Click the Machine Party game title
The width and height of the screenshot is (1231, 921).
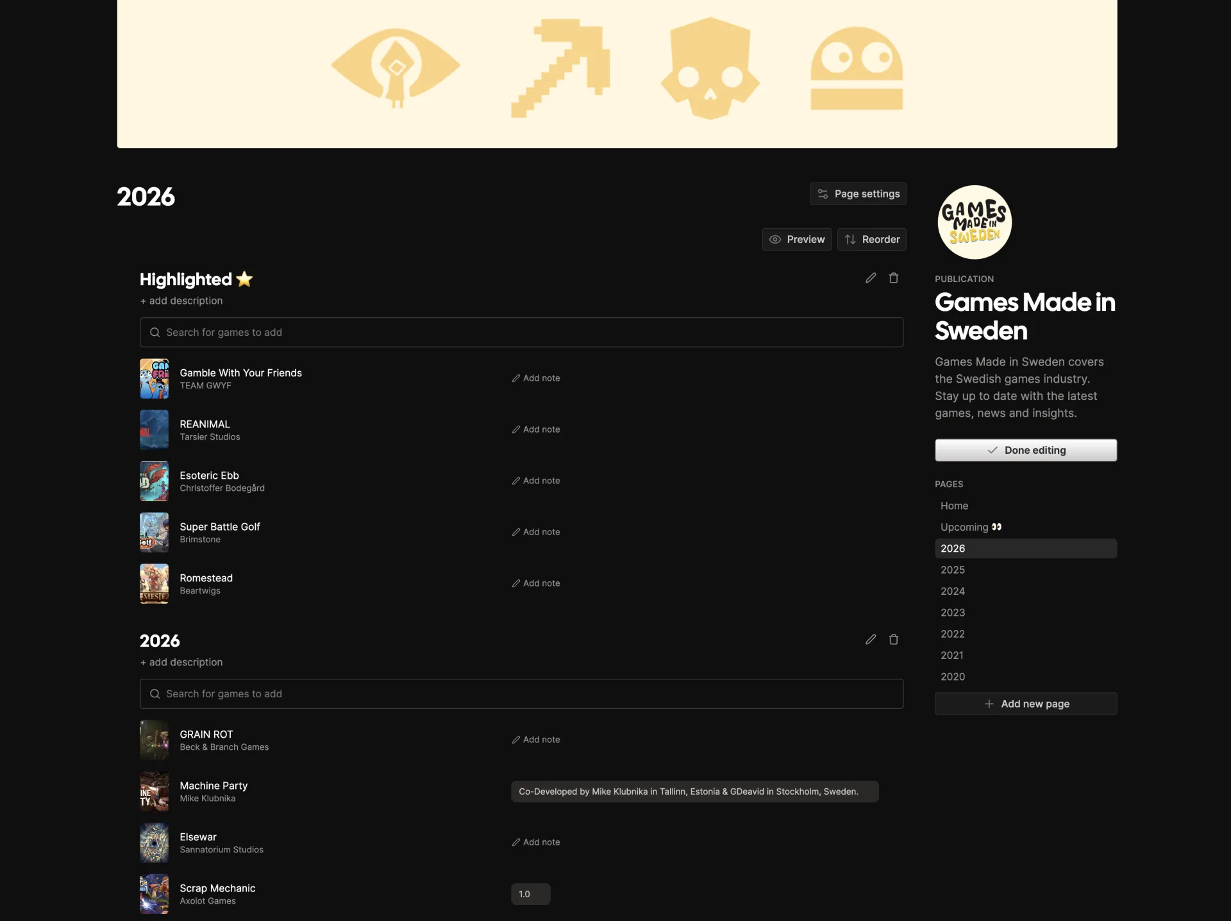[214, 785]
